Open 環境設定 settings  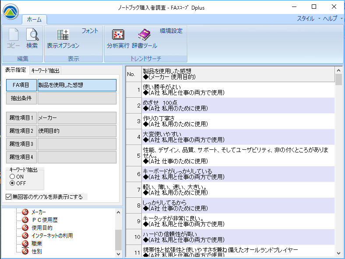click(171, 31)
